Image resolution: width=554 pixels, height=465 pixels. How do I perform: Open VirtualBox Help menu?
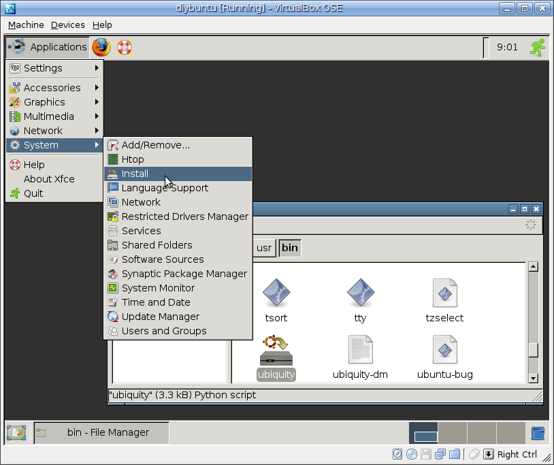[102, 25]
